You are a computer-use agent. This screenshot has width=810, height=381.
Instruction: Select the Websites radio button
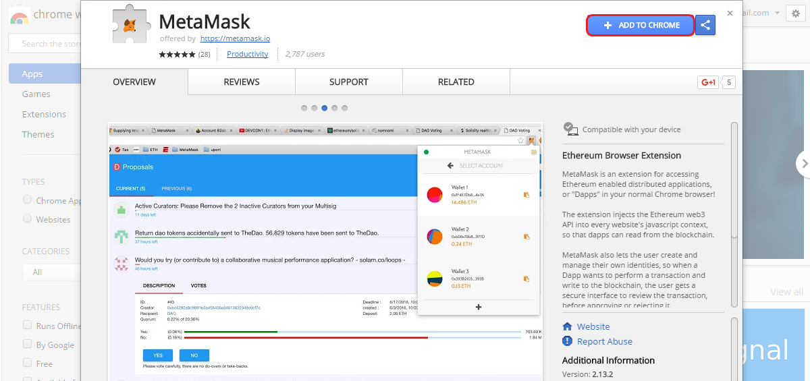28,218
